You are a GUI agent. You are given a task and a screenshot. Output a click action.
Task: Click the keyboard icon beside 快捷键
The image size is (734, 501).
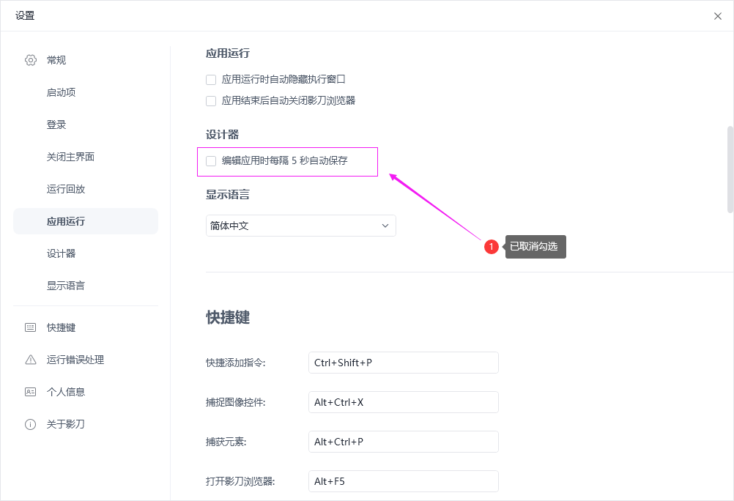pos(31,327)
